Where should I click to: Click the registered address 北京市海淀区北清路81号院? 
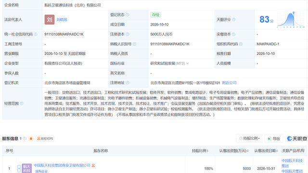pos(185,83)
